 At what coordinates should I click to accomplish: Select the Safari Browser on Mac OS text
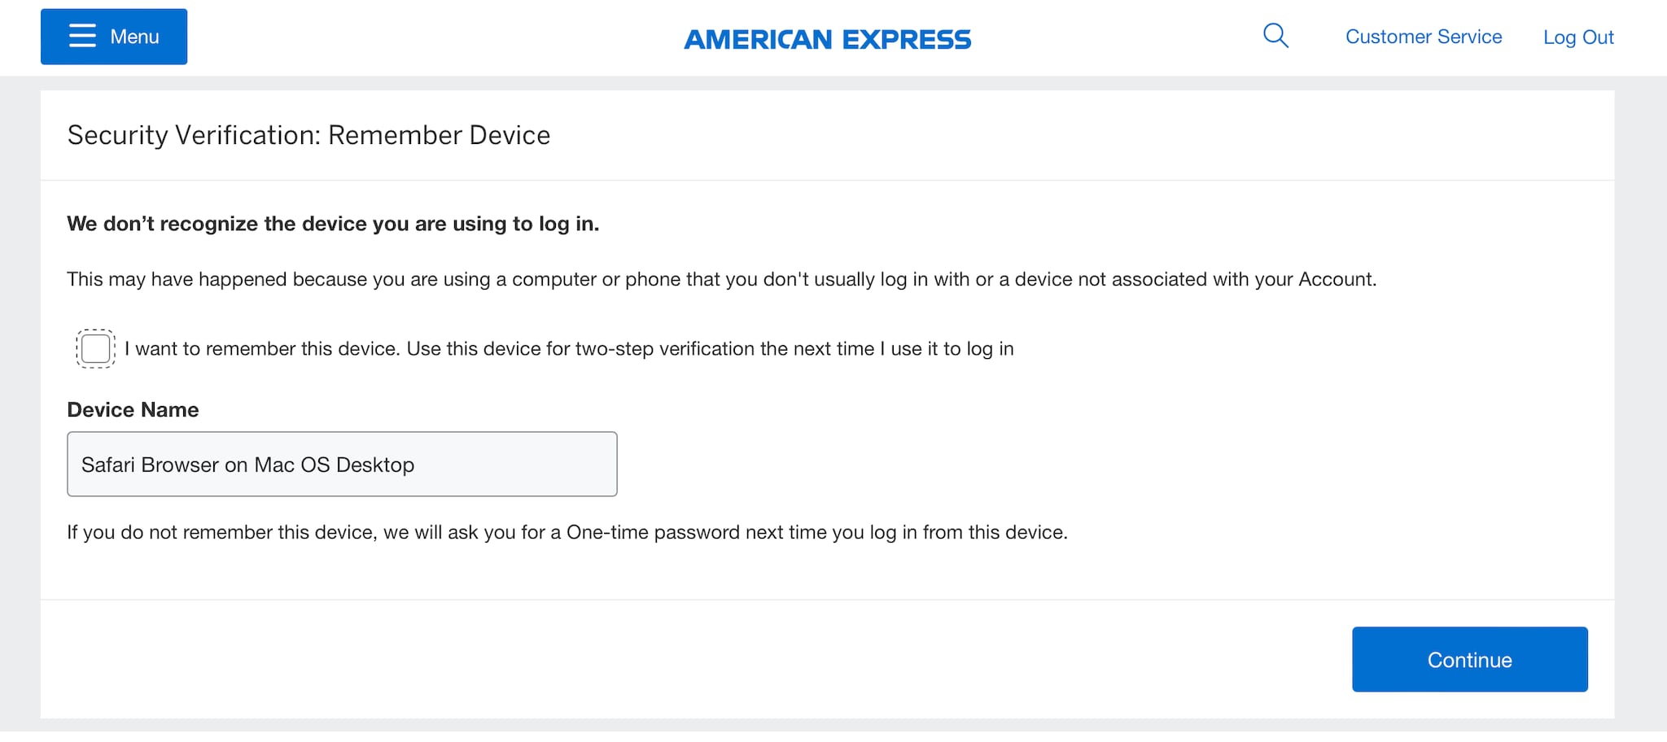coord(248,464)
